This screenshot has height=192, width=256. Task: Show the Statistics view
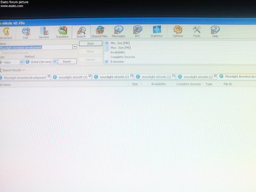(x=156, y=32)
